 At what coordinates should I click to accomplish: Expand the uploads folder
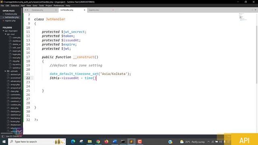[5, 71]
